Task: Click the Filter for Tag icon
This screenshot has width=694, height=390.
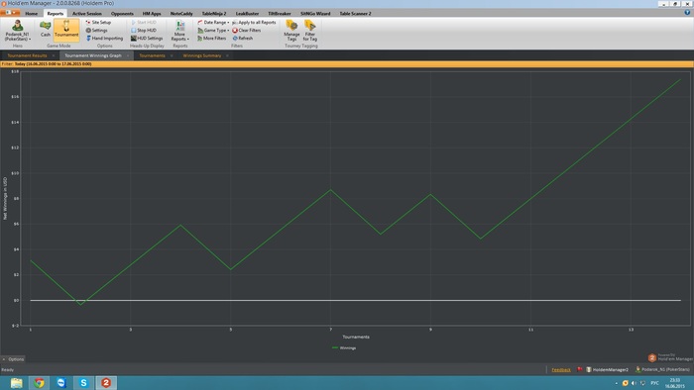Action: click(x=309, y=30)
